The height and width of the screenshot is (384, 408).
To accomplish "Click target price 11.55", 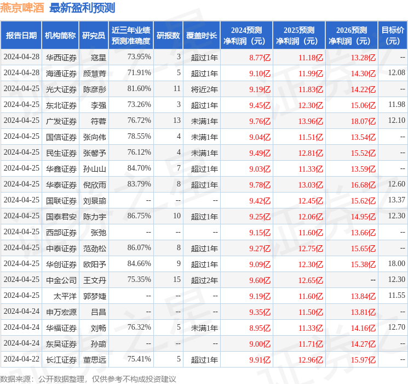I will [x=396, y=295].
